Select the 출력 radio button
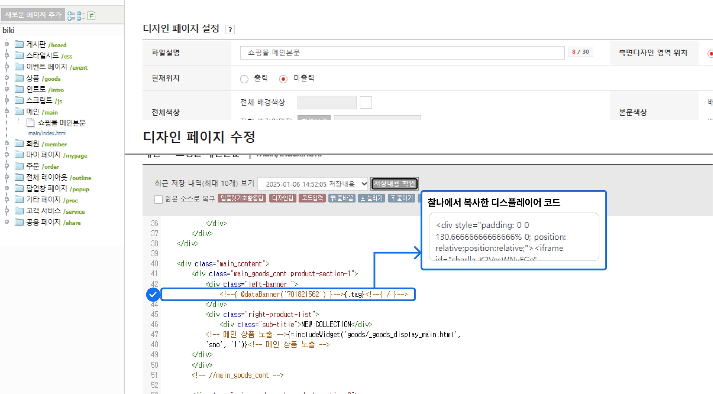The image size is (713, 394). coord(245,79)
